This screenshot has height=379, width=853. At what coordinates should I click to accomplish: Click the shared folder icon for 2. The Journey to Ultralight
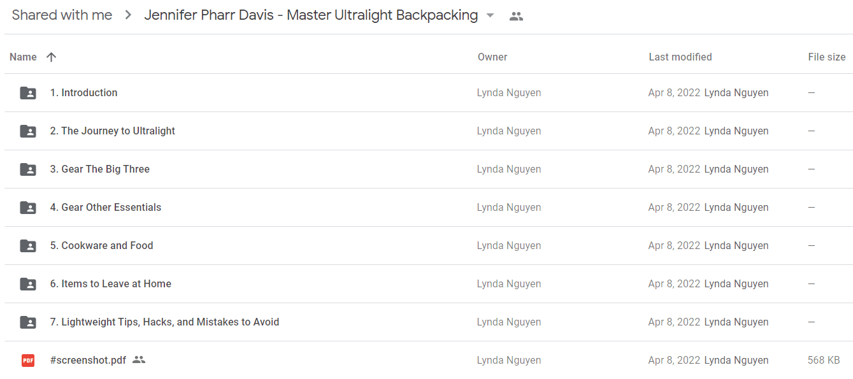coord(28,131)
